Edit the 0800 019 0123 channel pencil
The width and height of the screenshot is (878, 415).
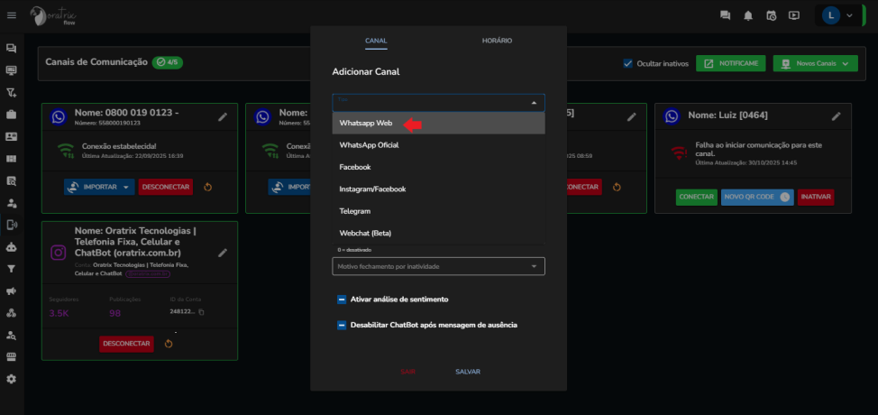pos(223,116)
